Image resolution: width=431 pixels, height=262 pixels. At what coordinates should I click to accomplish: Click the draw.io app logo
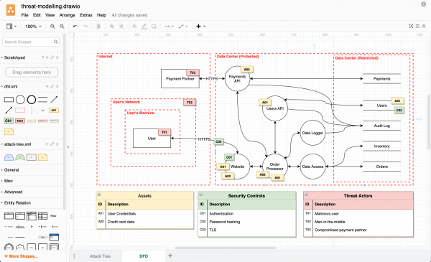[x=11, y=11]
